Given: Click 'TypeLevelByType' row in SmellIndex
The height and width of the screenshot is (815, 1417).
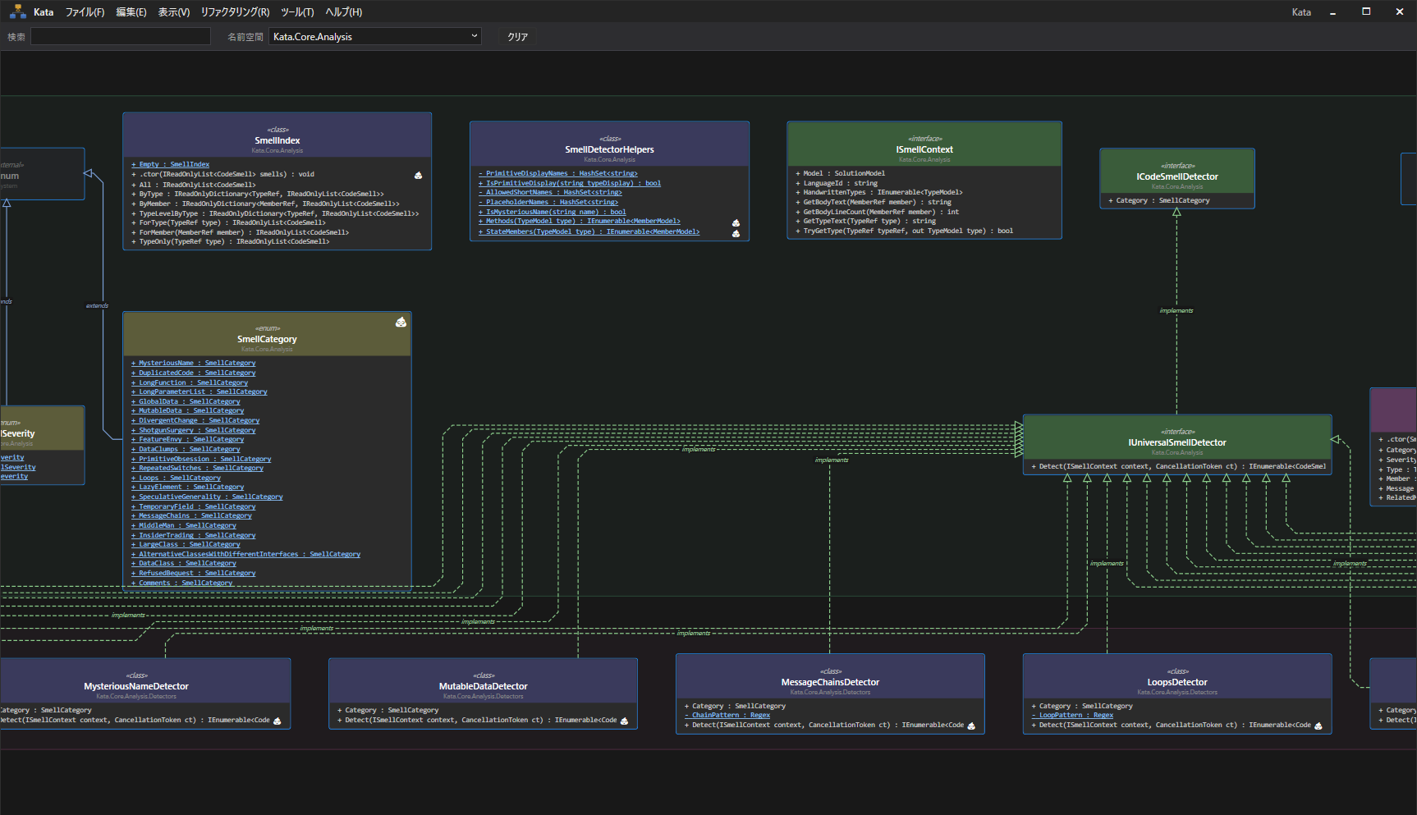Looking at the screenshot, I should coord(276,213).
